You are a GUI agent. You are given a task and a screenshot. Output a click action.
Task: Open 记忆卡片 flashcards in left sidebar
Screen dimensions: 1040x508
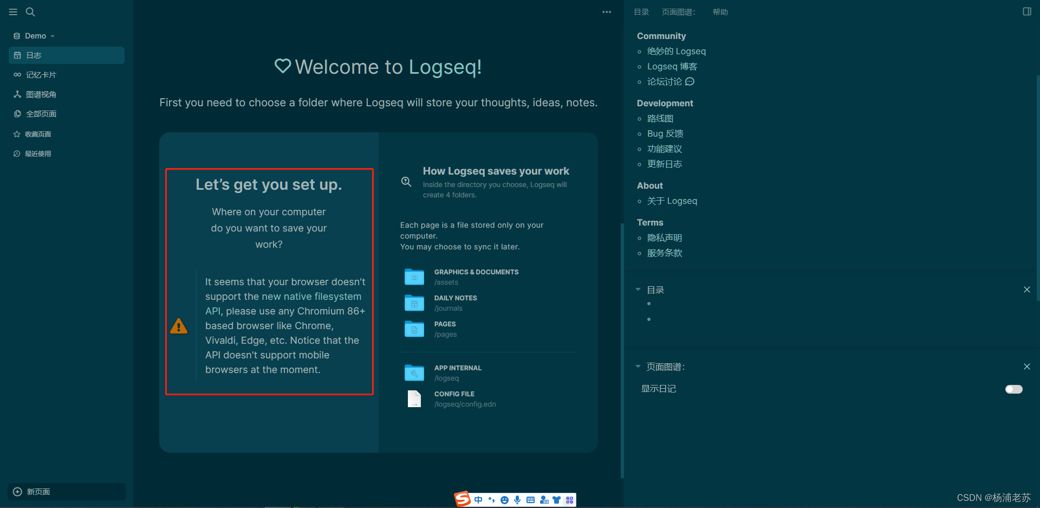click(67, 75)
